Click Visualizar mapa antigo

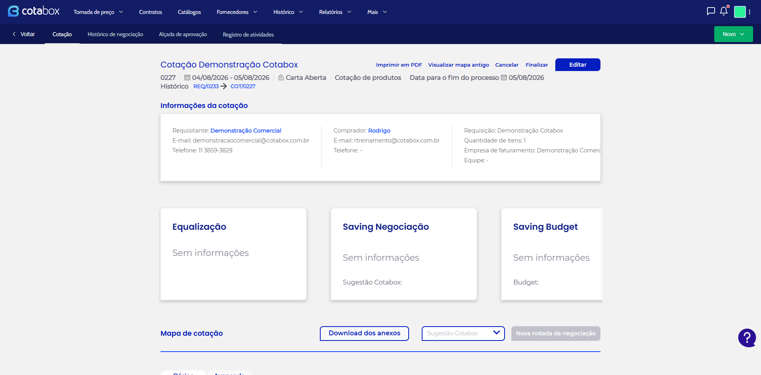(459, 65)
